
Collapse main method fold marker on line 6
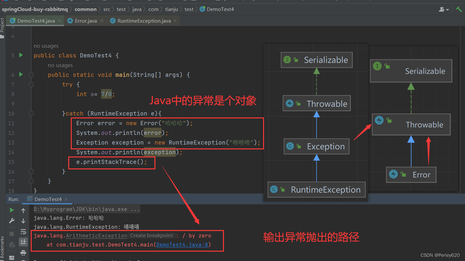pyautogui.click(x=31, y=75)
